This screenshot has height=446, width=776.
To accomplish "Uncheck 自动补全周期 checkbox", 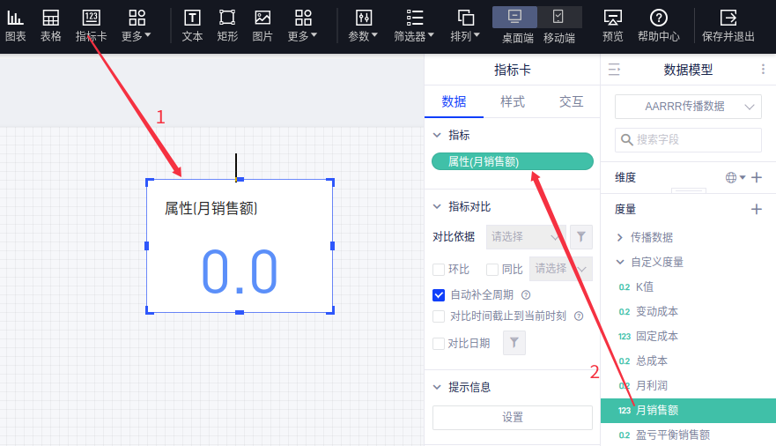I will 439,295.
